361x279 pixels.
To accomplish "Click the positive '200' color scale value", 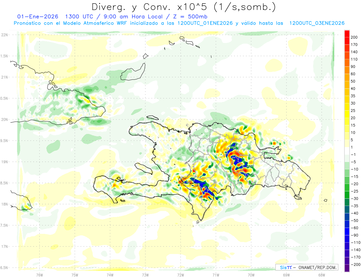I will pyautogui.click(x=354, y=37).
